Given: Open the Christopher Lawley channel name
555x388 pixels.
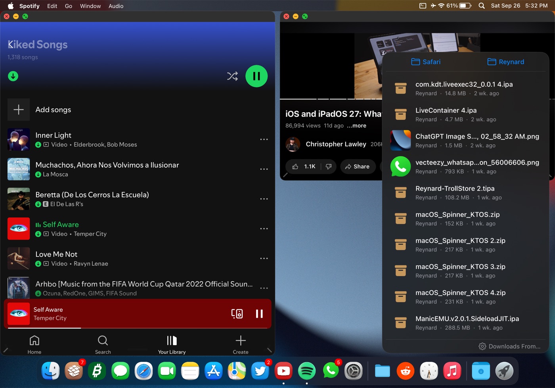Looking at the screenshot, I should point(336,144).
